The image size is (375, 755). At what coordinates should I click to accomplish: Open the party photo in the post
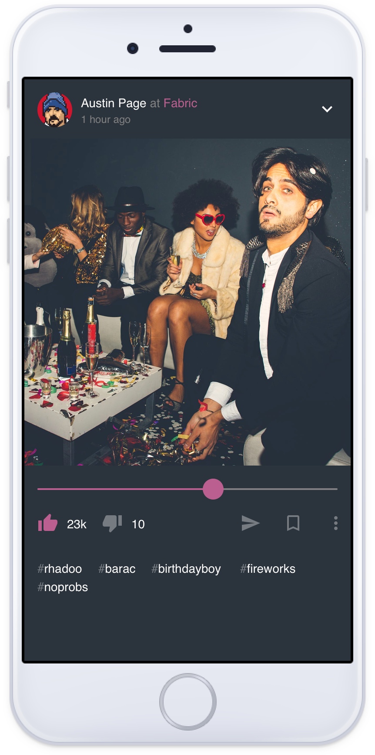click(187, 302)
